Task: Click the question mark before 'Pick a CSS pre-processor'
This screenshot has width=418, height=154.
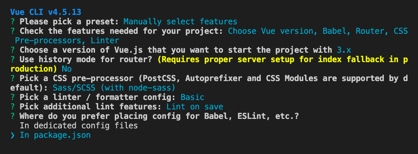Action: tap(13, 78)
